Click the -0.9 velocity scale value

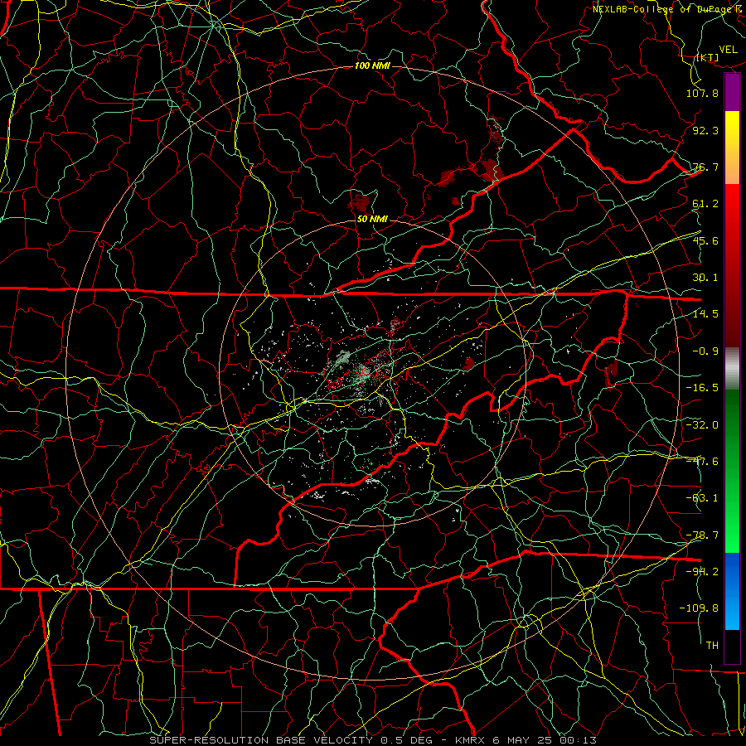[x=705, y=351]
